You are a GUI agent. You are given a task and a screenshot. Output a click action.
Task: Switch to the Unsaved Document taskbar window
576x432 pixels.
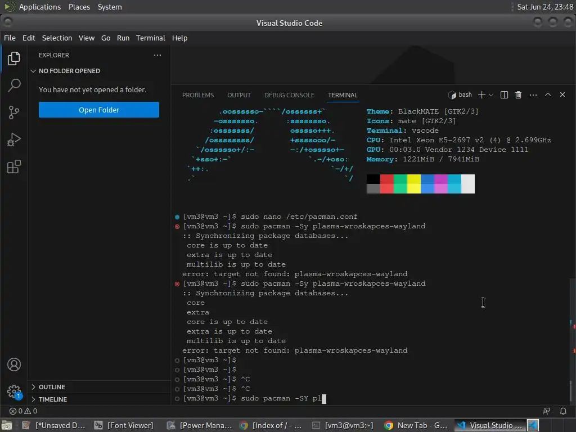(54, 425)
